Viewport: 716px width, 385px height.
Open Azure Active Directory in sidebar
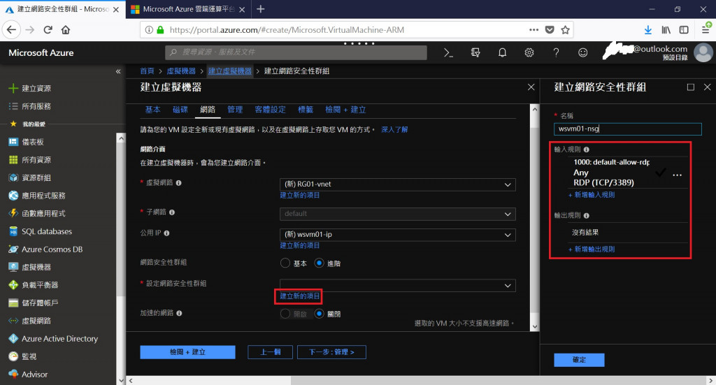tap(60, 338)
